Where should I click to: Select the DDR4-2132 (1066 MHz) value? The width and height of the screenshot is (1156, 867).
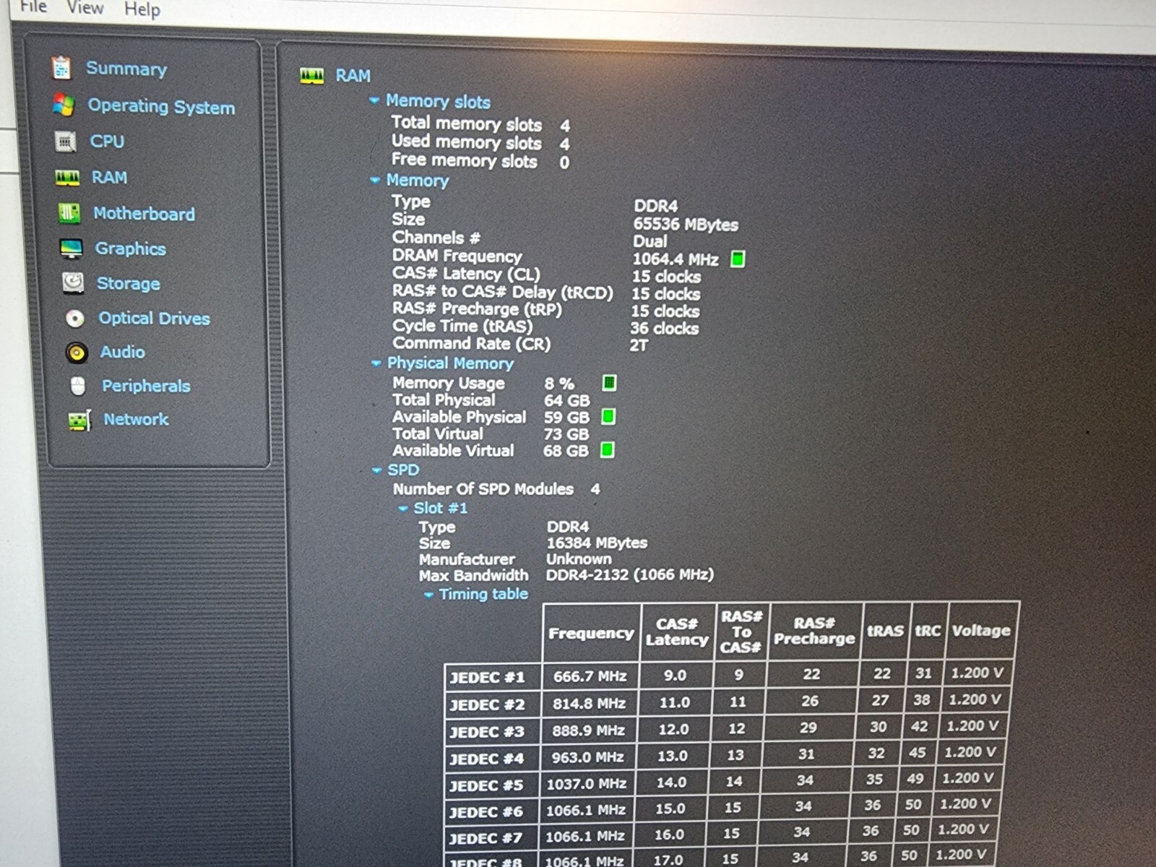click(x=629, y=575)
